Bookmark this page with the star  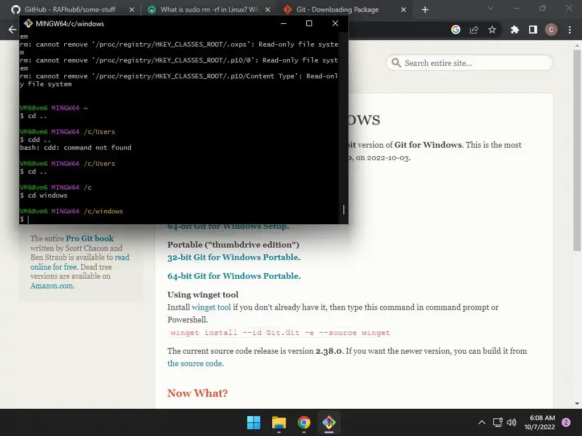[x=492, y=30]
